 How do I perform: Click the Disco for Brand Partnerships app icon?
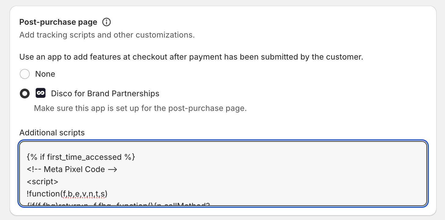(x=40, y=93)
